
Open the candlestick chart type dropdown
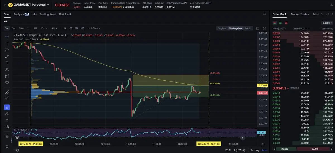click(54, 28)
